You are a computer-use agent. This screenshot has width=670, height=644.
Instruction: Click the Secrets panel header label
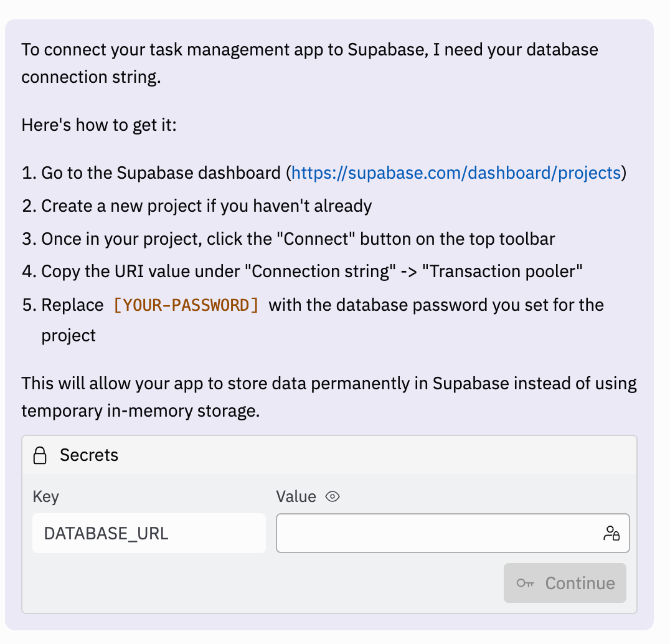[89, 455]
